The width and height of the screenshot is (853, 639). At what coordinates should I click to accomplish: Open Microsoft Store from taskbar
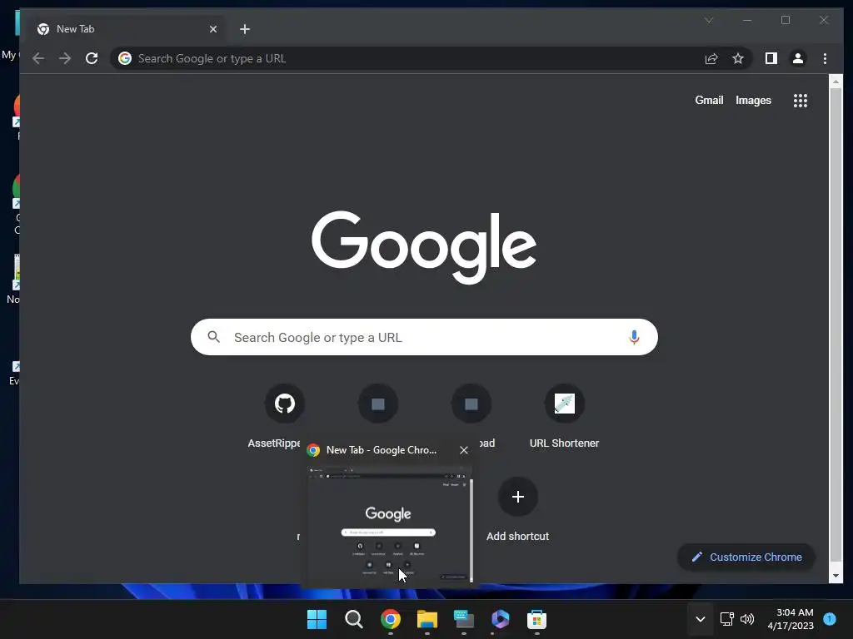(x=536, y=619)
